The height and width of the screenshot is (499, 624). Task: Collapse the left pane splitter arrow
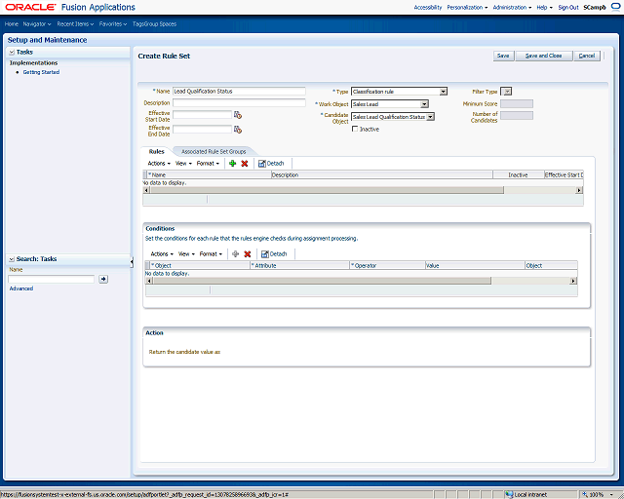[132, 262]
